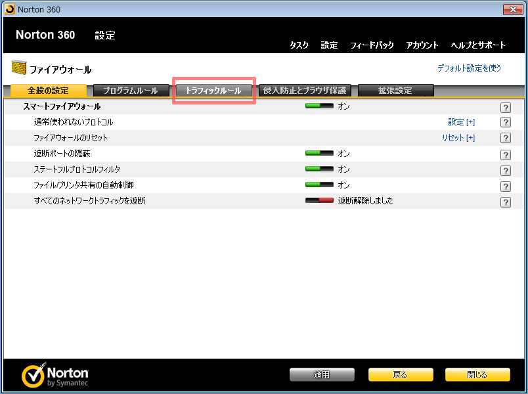This screenshot has height=394, width=528.
Task: Click the 遮断解除しました status text
Action: tap(365, 201)
